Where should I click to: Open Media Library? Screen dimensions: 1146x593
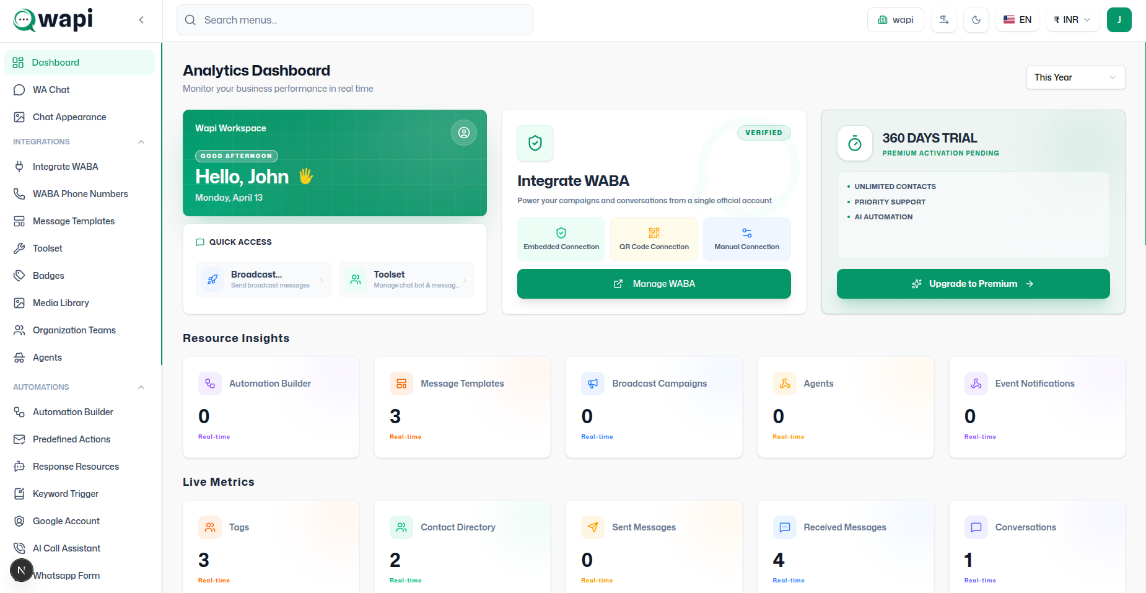(79, 303)
